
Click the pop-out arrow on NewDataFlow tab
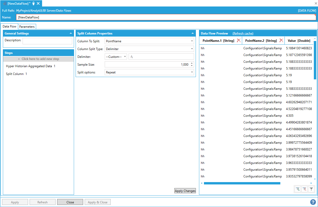tap(34, 3)
